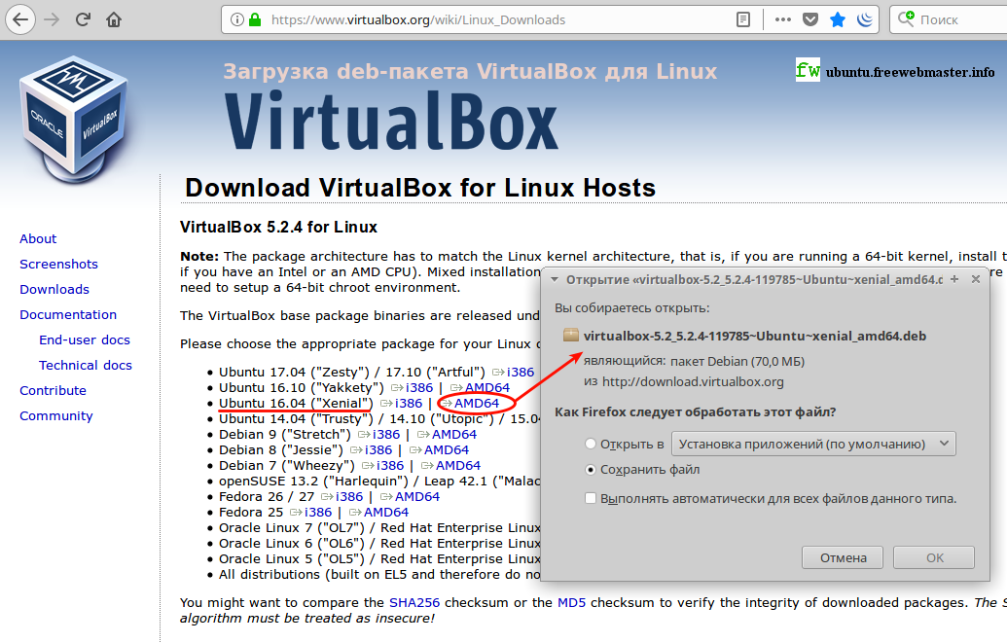Open Documentation sidebar link
The image size is (1007, 643).
[x=68, y=315]
